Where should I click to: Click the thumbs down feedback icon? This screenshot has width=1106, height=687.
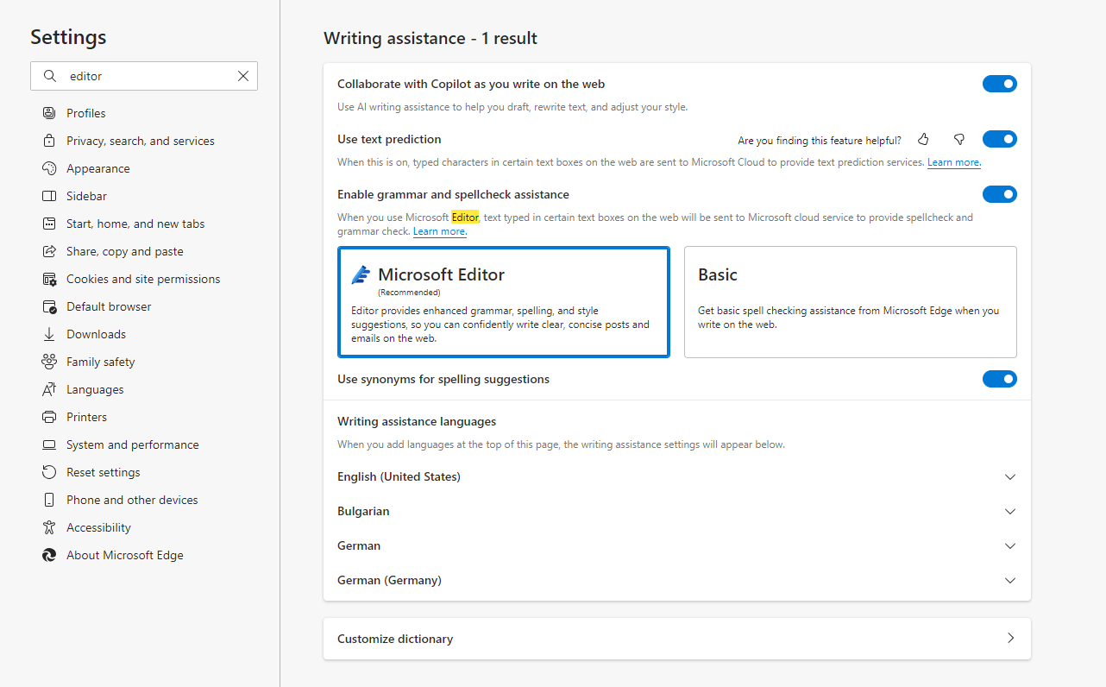(958, 140)
